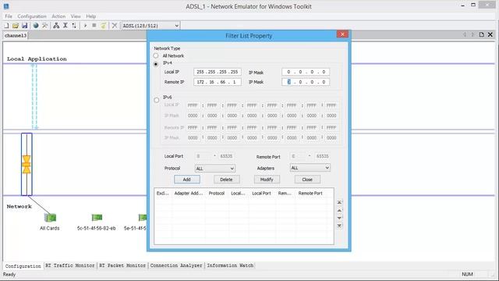Close Filter List Property with red X
The image size is (499, 281).
342,34
